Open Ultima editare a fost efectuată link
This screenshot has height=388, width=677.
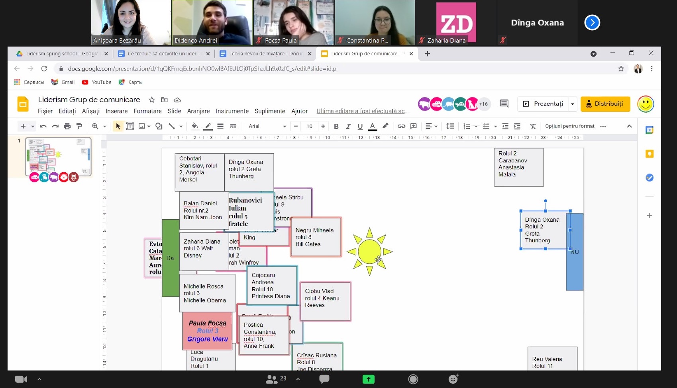pyautogui.click(x=362, y=111)
